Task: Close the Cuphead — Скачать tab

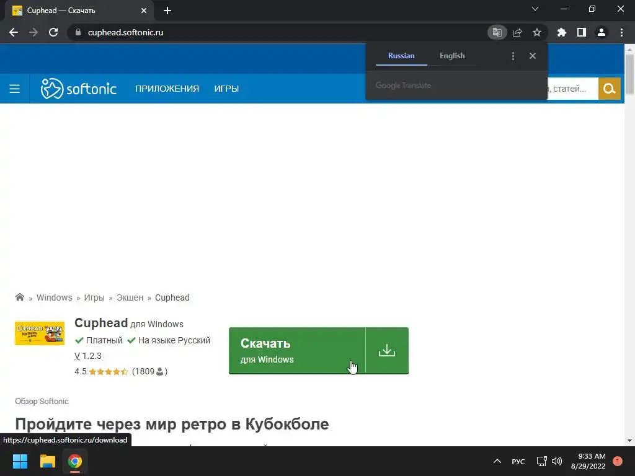Action: pyautogui.click(x=144, y=11)
